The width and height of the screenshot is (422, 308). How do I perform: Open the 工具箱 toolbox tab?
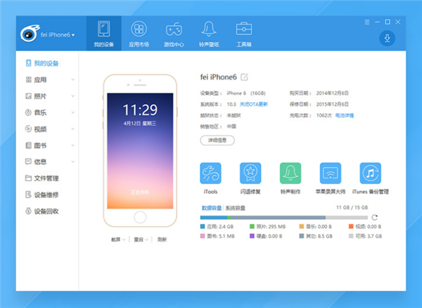244,33
